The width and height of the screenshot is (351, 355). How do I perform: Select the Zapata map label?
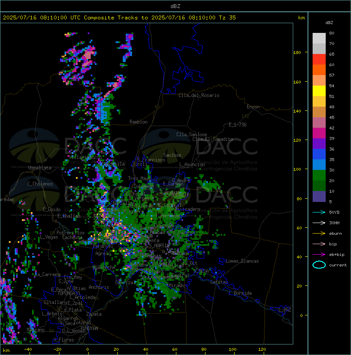coord(94,314)
